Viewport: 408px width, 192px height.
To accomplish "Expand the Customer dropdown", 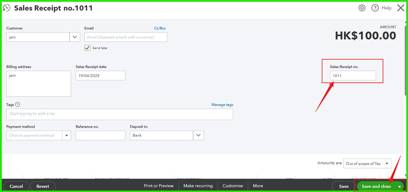I will (75, 37).
